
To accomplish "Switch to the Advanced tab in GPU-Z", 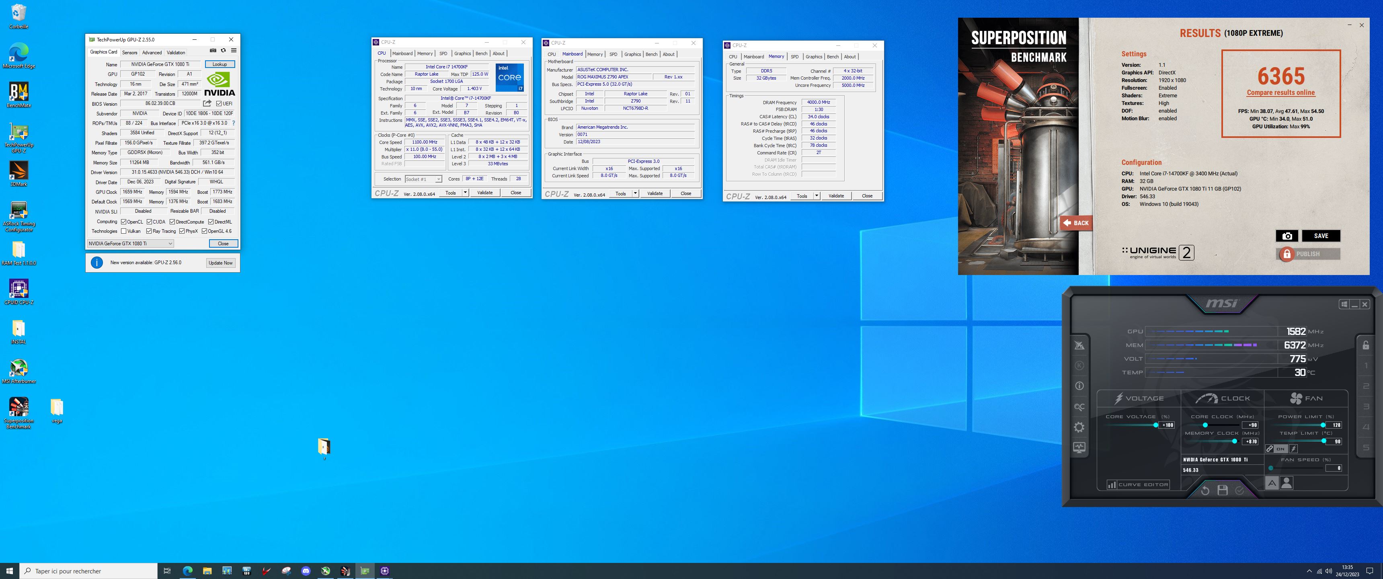I will pos(152,53).
